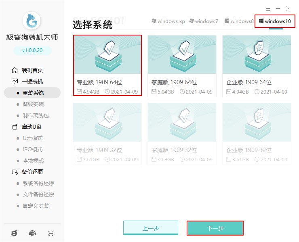Click the 下一步 button
Image resolution: width=299 pixels, height=242 pixels.
click(215, 228)
